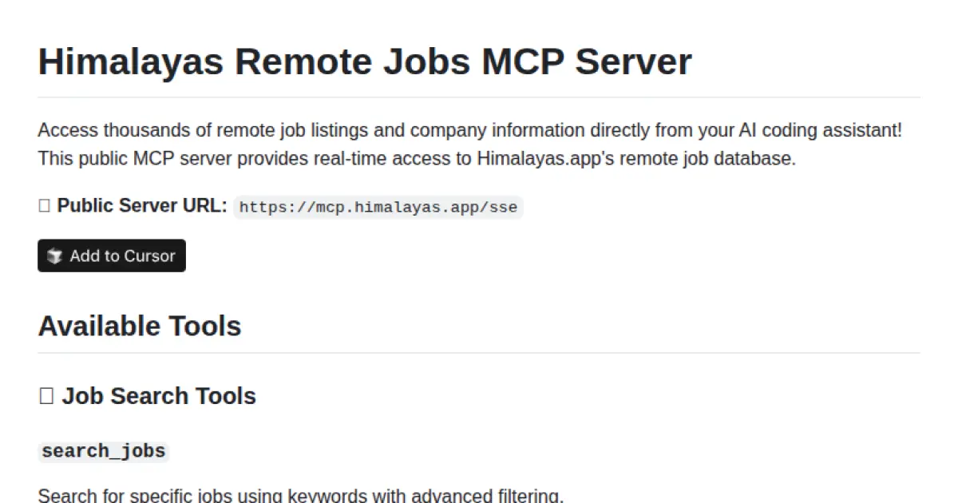Click the https://mcp.himalayas.app/sse address

(x=378, y=207)
